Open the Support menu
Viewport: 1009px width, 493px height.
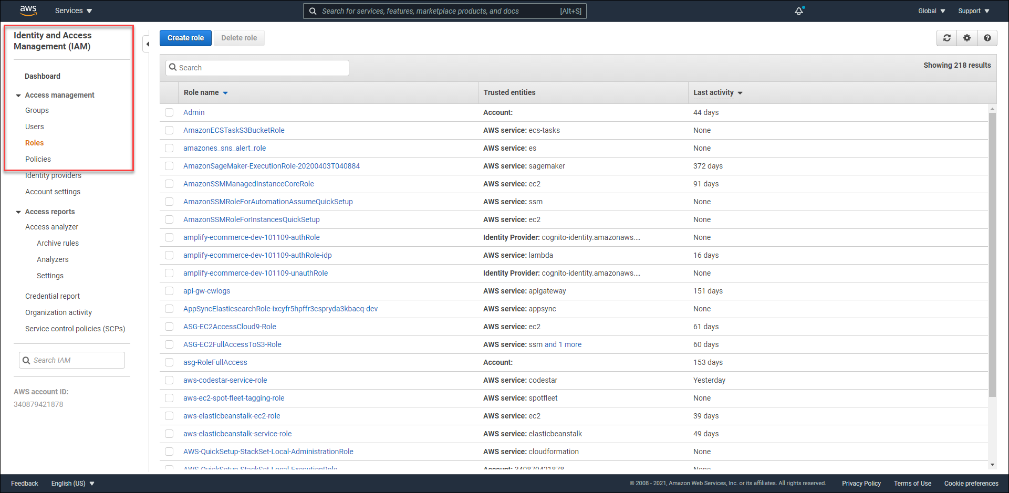coord(974,11)
